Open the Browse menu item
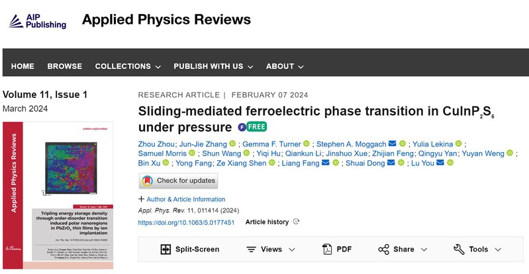Viewport: 529px width, 274px height. pyautogui.click(x=65, y=66)
